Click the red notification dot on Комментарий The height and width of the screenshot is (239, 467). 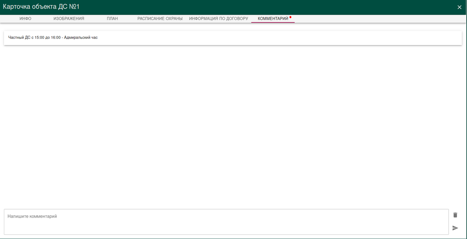[290, 17]
